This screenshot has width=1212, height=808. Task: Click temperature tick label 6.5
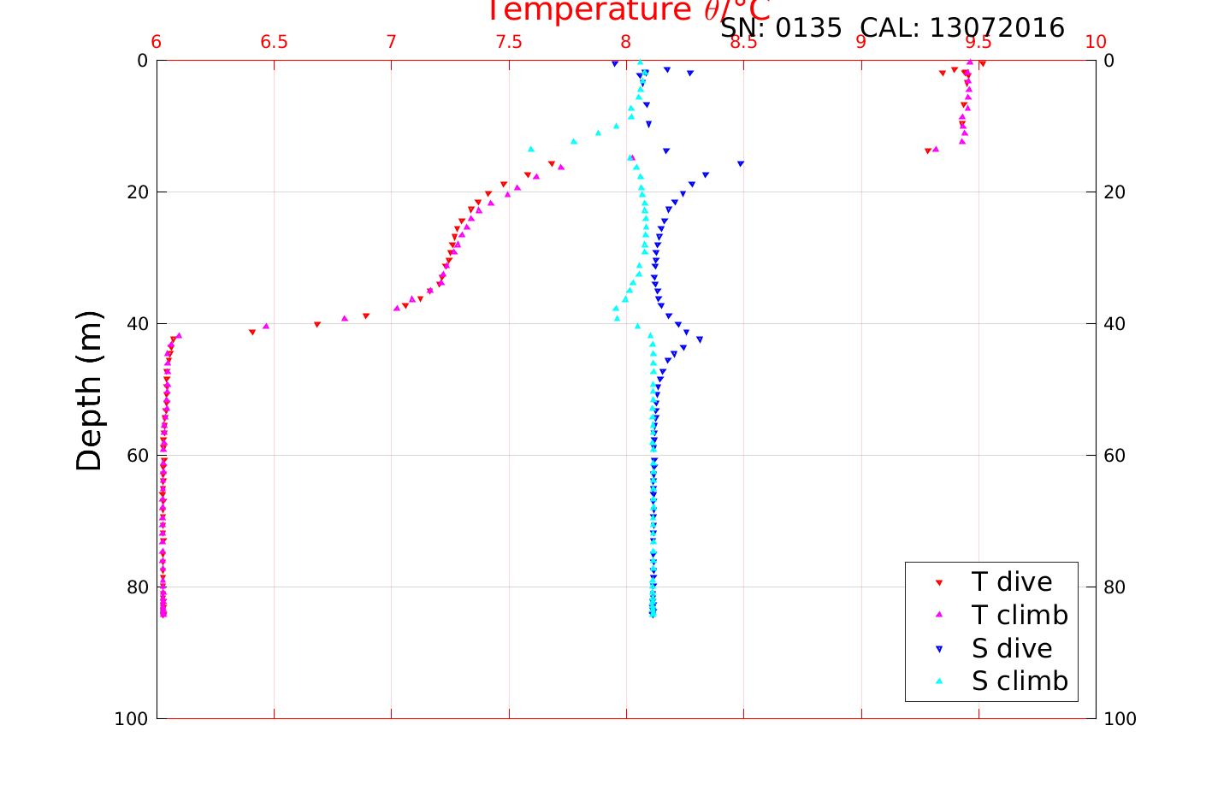tap(274, 43)
